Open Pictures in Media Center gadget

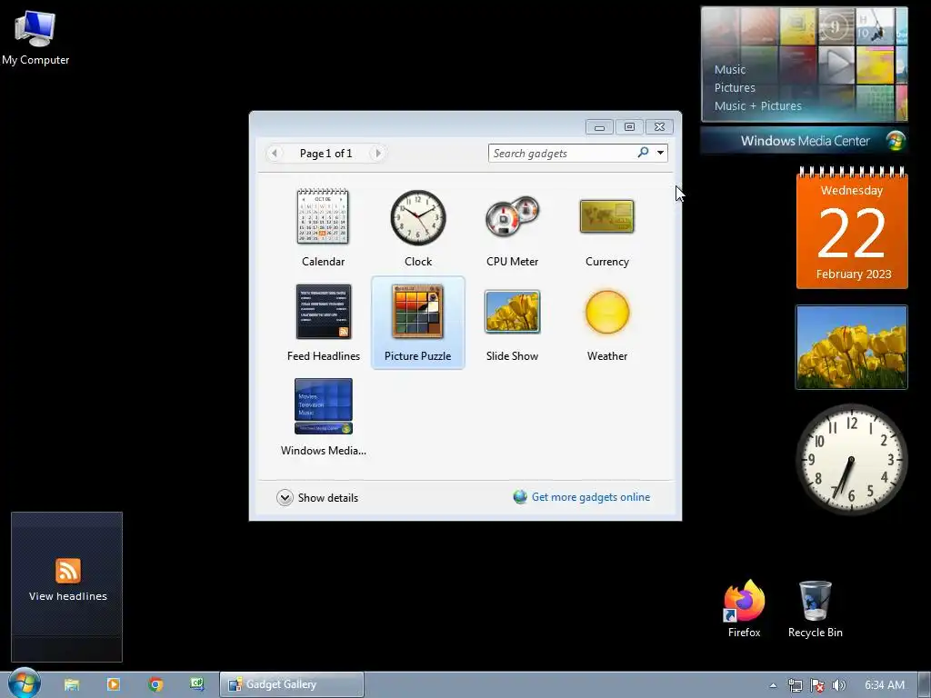click(735, 88)
